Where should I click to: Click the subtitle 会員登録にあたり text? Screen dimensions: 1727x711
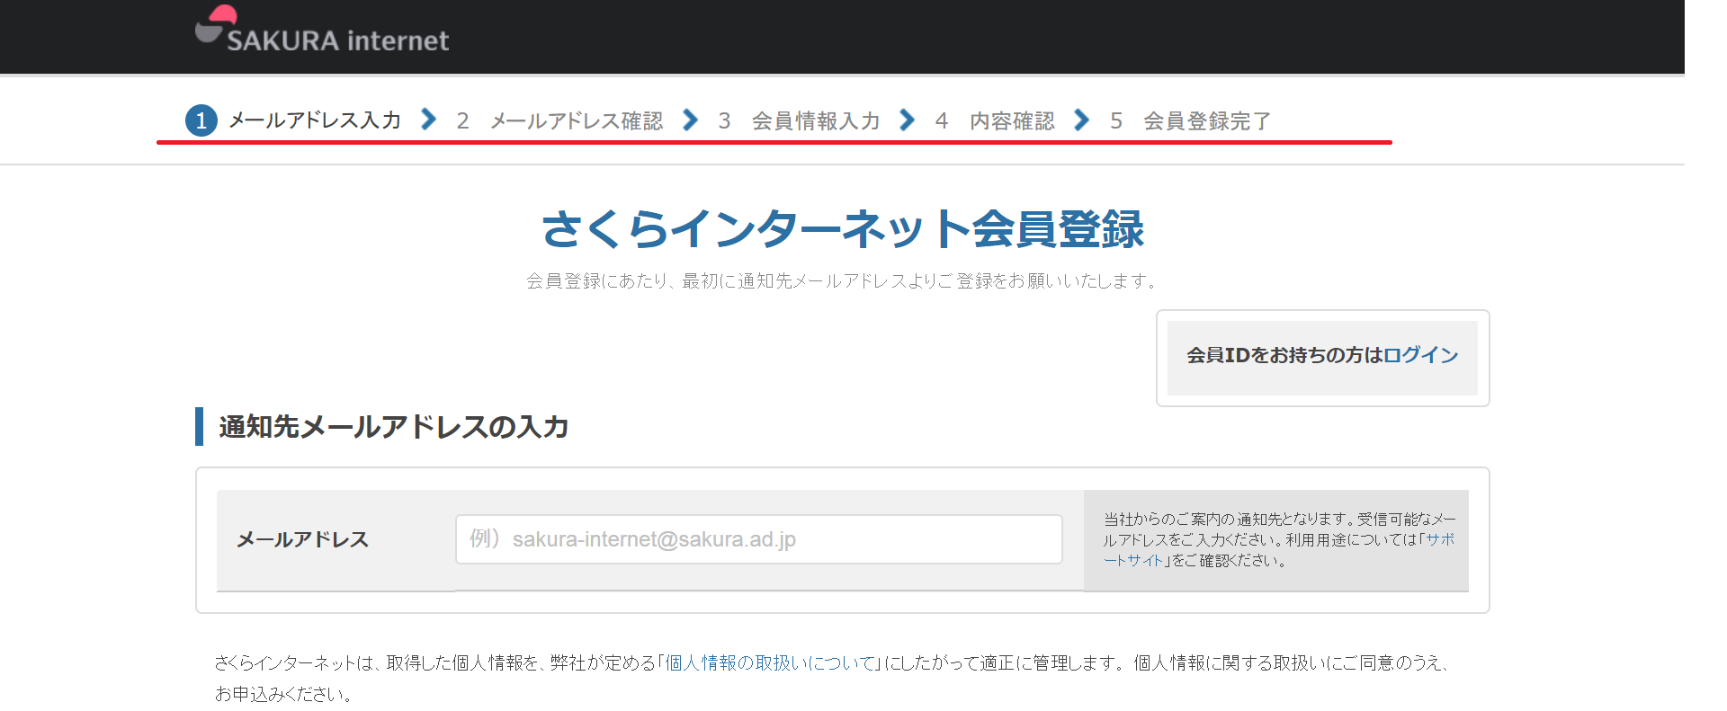click(x=842, y=281)
